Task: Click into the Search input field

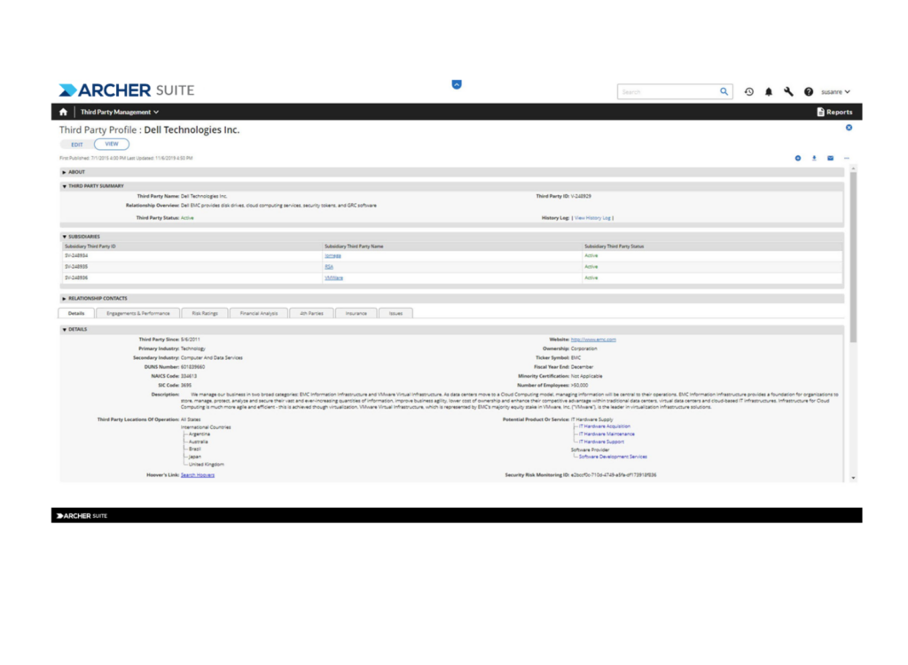Action: tap(668, 91)
